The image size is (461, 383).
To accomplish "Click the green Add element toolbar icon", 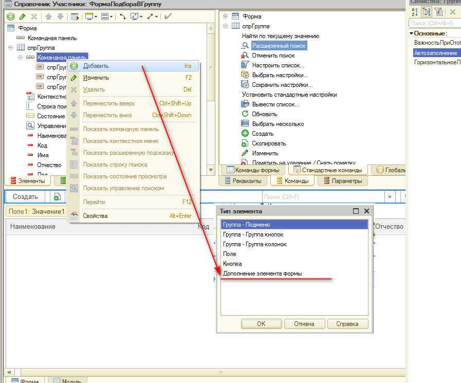I will 11,16.
